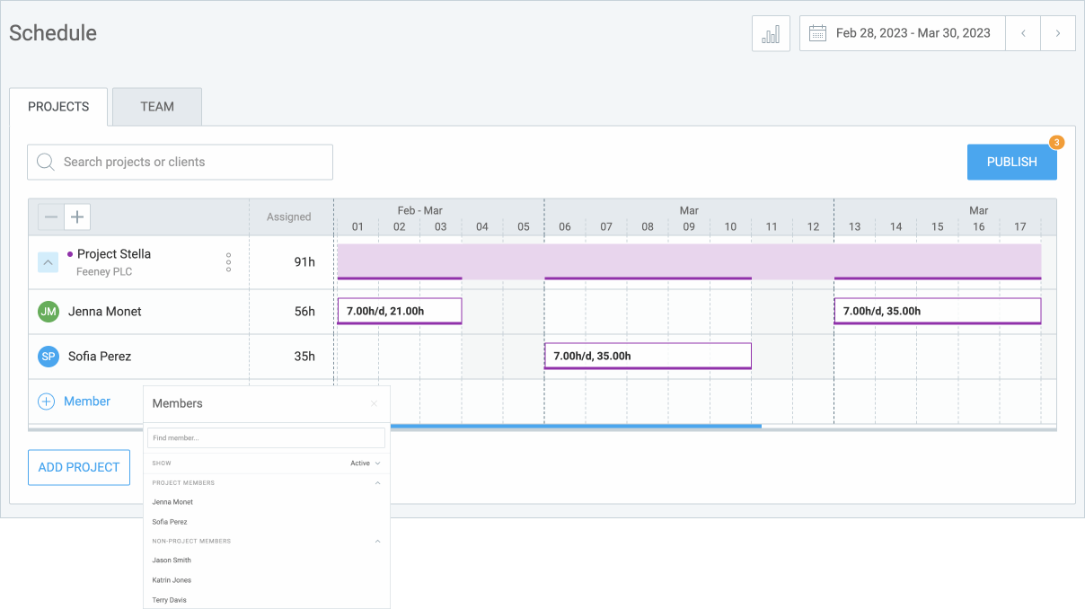
Task: Open the reports bar chart icon
Action: (770, 33)
